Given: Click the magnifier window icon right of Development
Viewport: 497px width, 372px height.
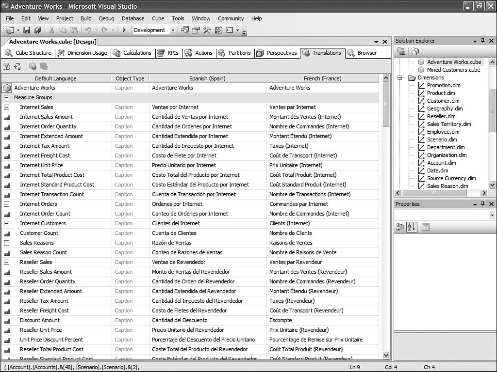Looking at the screenshot, I should (x=185, y=30).
